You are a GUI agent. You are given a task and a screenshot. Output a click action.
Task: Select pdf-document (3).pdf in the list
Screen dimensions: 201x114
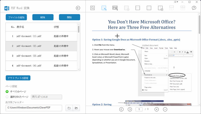(x=41, y=56)
